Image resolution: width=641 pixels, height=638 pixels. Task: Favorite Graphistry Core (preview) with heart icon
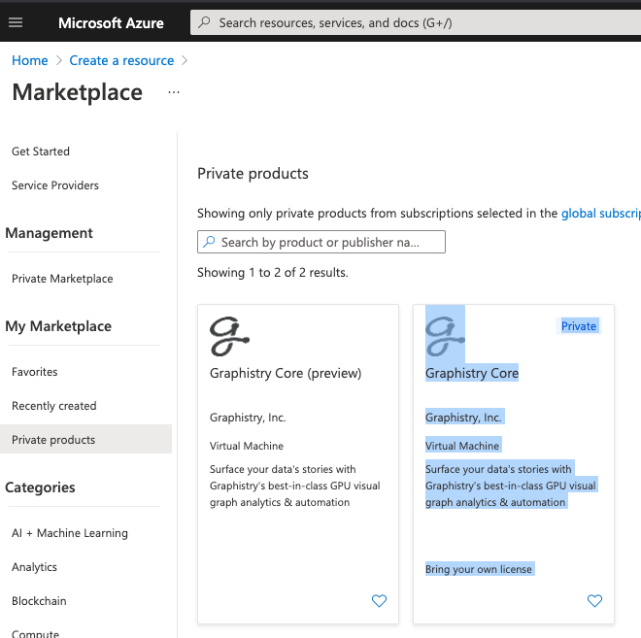tap(379, 600)
